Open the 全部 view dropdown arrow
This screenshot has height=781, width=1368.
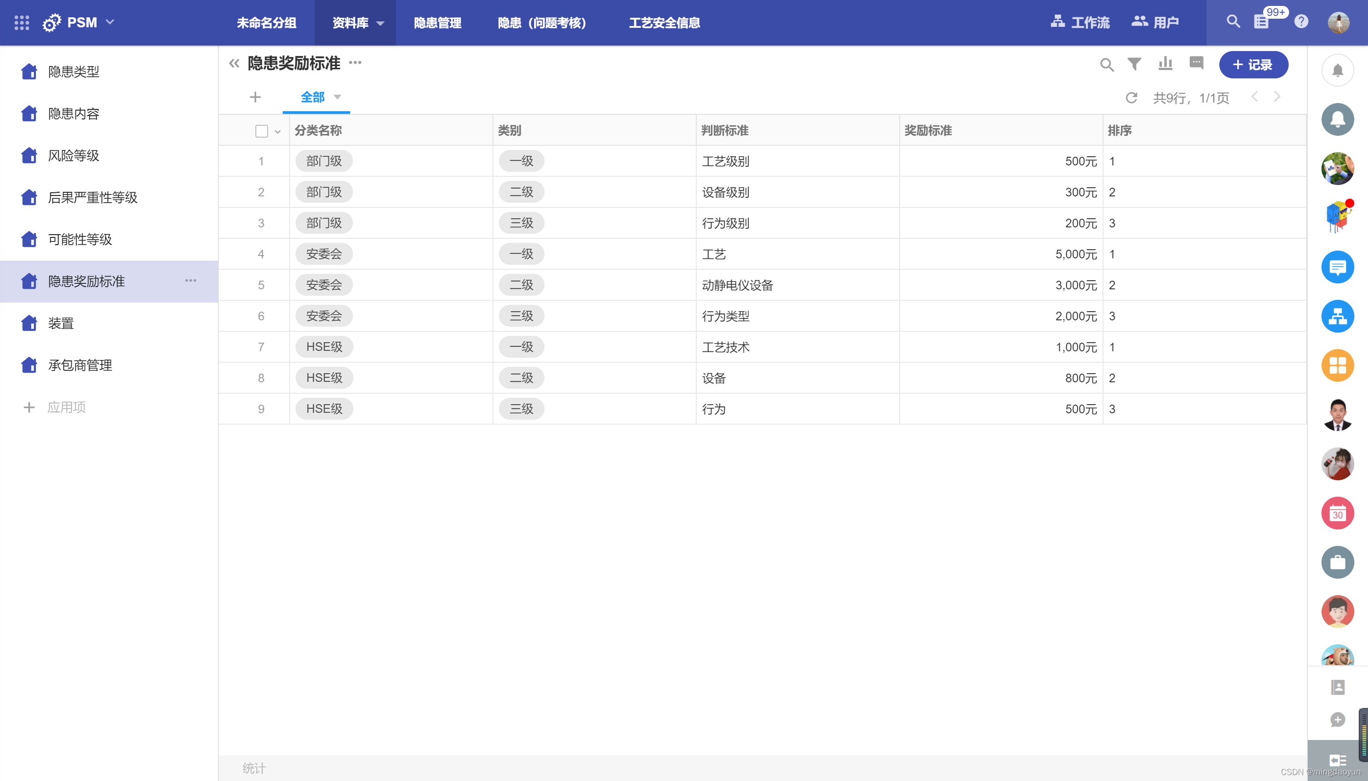[x=337, y=97]
